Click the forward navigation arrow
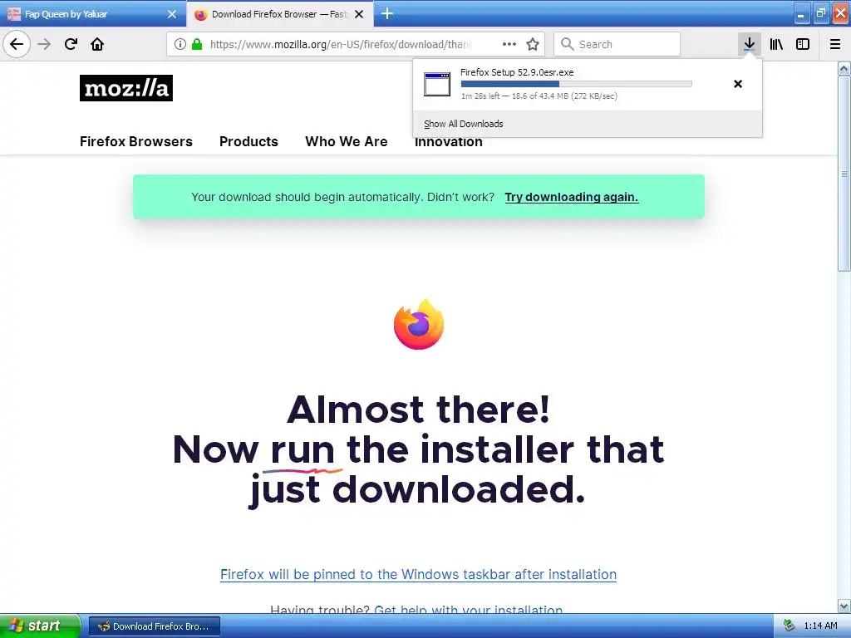Image resolution: width=851 pixels, height=638 pixels. tap(44, 44)
